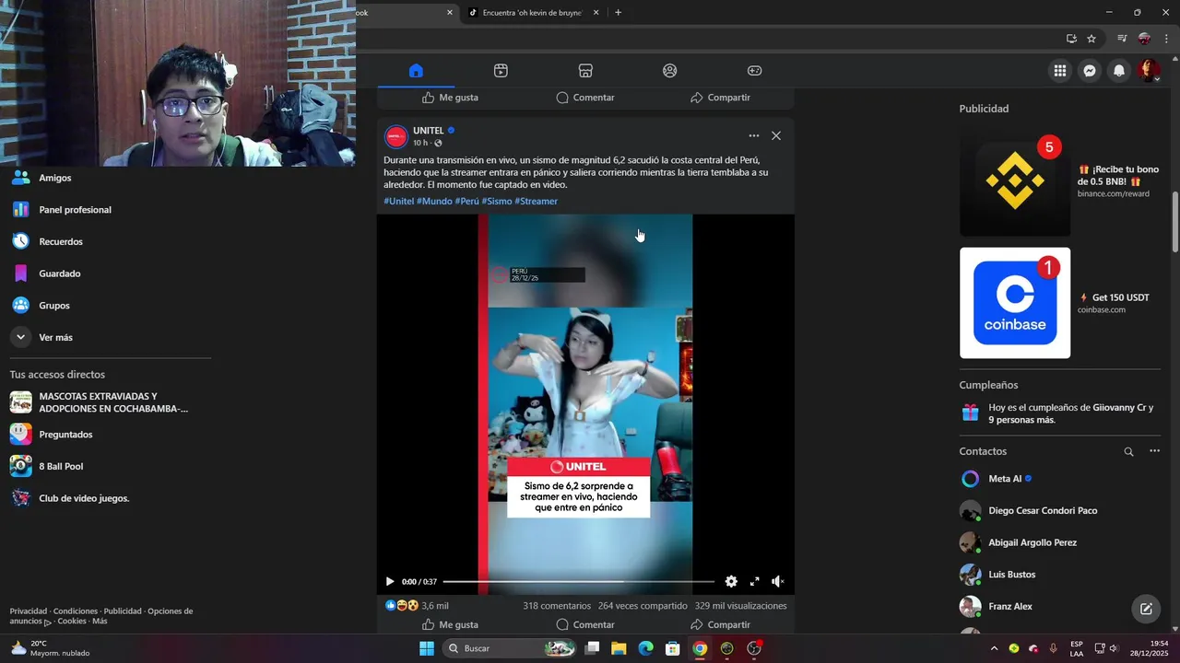Search contacts magnifier icon
Image resolution: width=1180 pixels, height=663 pixels.
1128,451
